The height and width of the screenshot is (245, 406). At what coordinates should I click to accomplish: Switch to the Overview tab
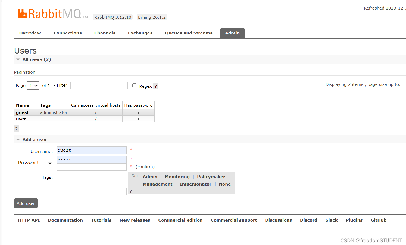point(30,33)
